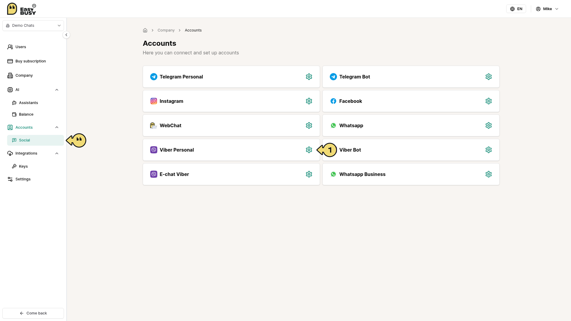Viewport: 571px width, 321px height.
Task: Open Instagram settings gear
Action: (309, 101)
